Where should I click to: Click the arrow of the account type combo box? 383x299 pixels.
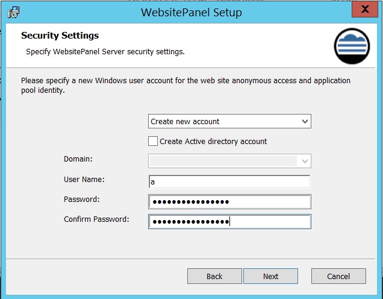[x=305, y=121]
